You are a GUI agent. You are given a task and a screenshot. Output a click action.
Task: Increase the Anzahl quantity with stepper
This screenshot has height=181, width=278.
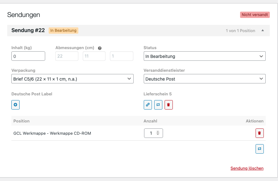(158, 132)
